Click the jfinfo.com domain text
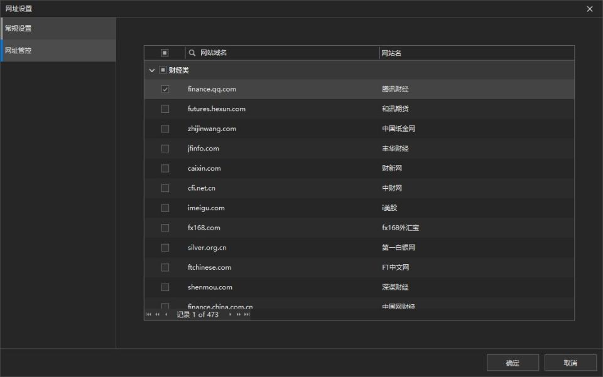Screen dimensions: 603x377 (x=204, y=149)
